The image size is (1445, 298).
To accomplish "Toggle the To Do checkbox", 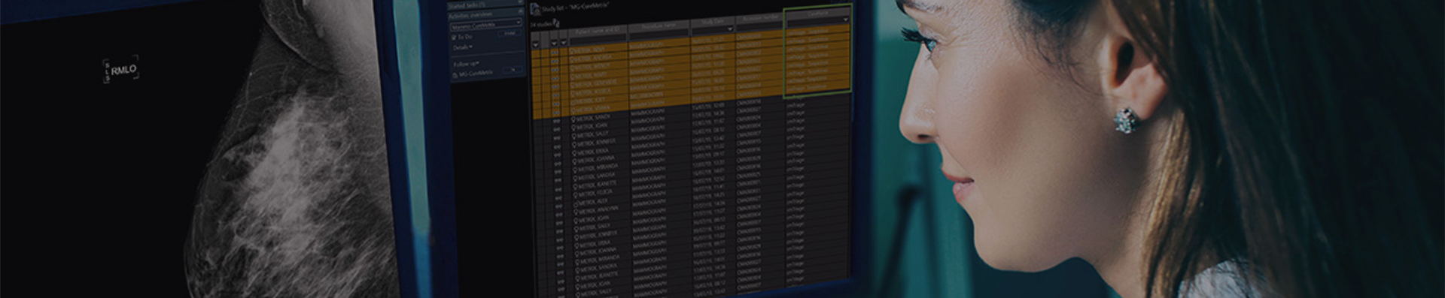I will coord(454,37).
